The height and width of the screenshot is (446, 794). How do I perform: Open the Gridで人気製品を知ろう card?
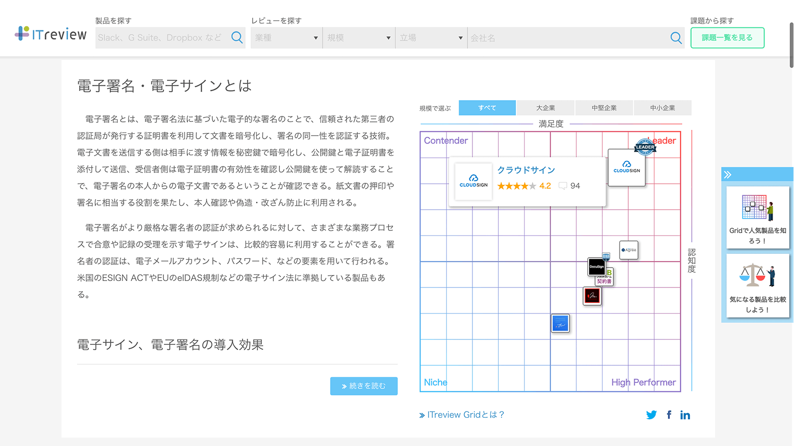[757, 218]
